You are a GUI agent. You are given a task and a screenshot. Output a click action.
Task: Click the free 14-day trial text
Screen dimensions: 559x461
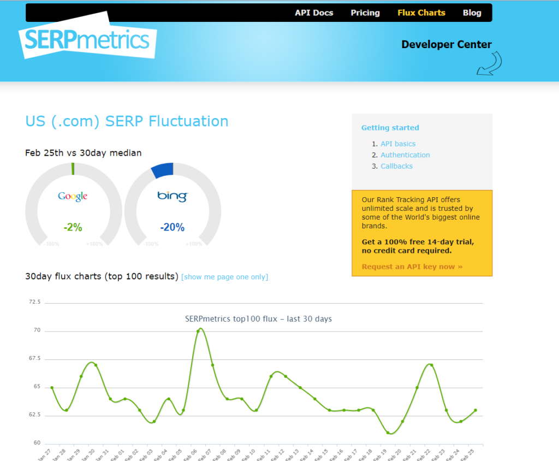tap(418, 246)
